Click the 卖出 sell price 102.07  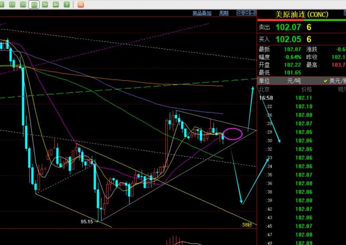(288, 27)
